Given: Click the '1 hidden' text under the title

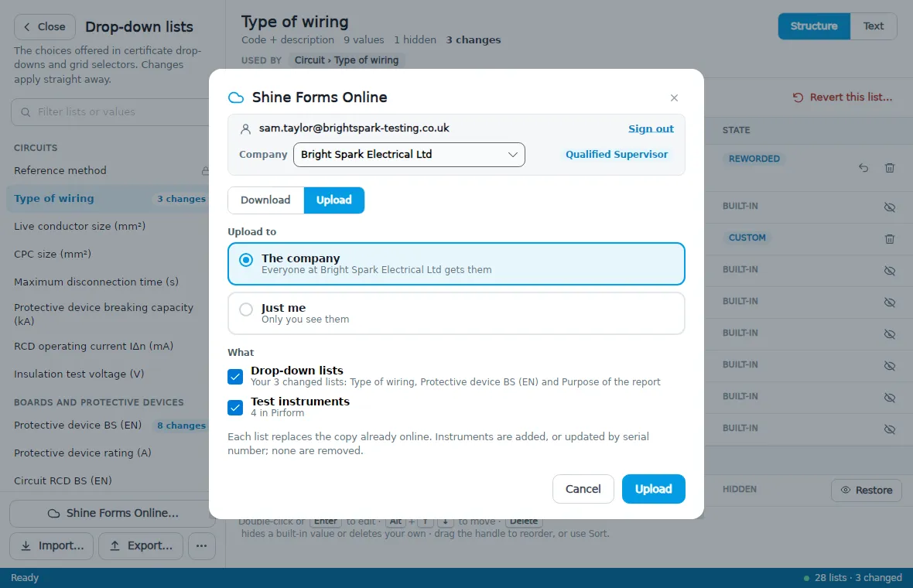Looking at the screenshot, I should 415,39.
